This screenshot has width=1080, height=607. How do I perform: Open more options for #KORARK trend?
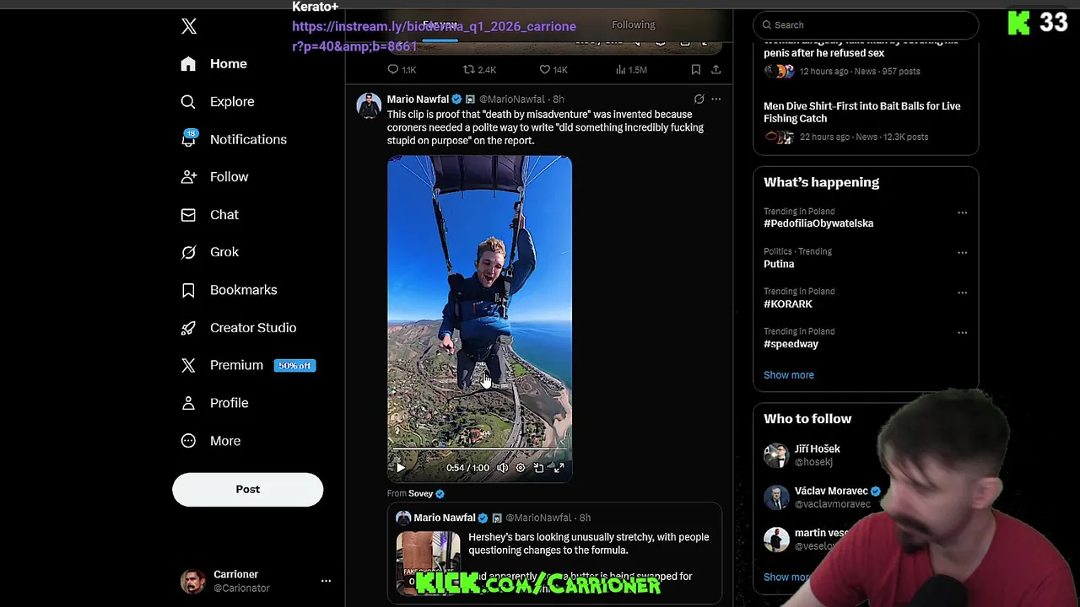[x=962, y=293]
